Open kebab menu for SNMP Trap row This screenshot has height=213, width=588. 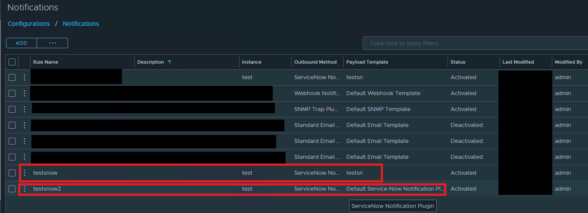25,109
